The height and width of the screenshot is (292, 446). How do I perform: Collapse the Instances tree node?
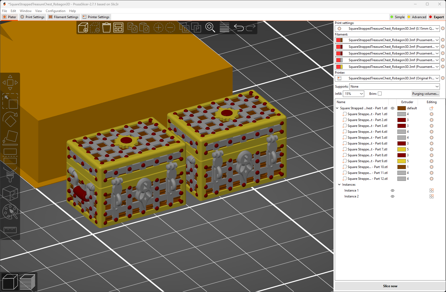339,185
